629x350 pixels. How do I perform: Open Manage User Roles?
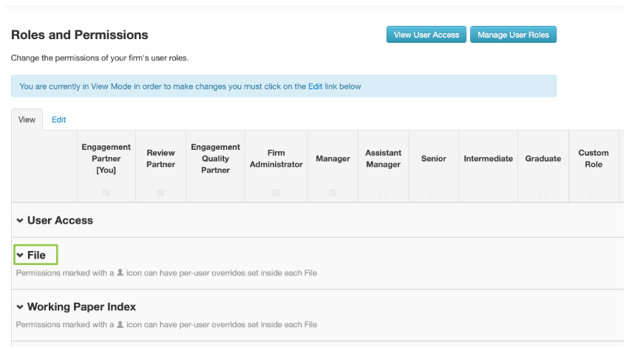pos(513,35)
